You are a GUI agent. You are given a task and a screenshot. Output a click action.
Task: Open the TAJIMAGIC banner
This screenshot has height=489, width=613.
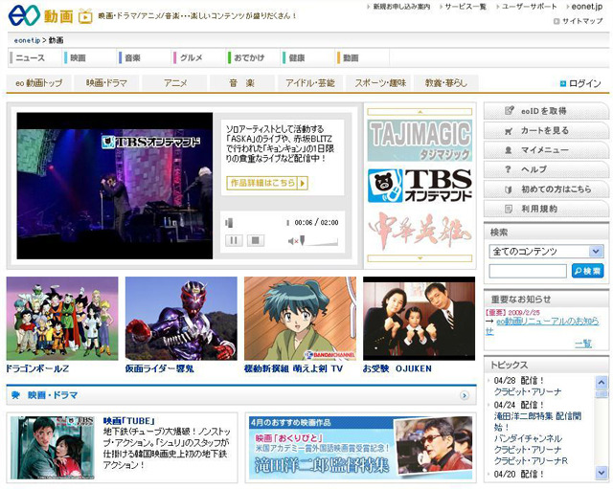tap(420, 141)
